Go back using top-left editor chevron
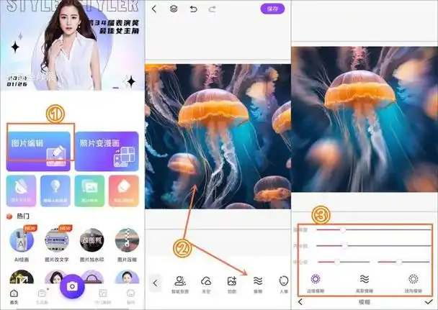Viewport: 438px width, 310px height. 153,9
